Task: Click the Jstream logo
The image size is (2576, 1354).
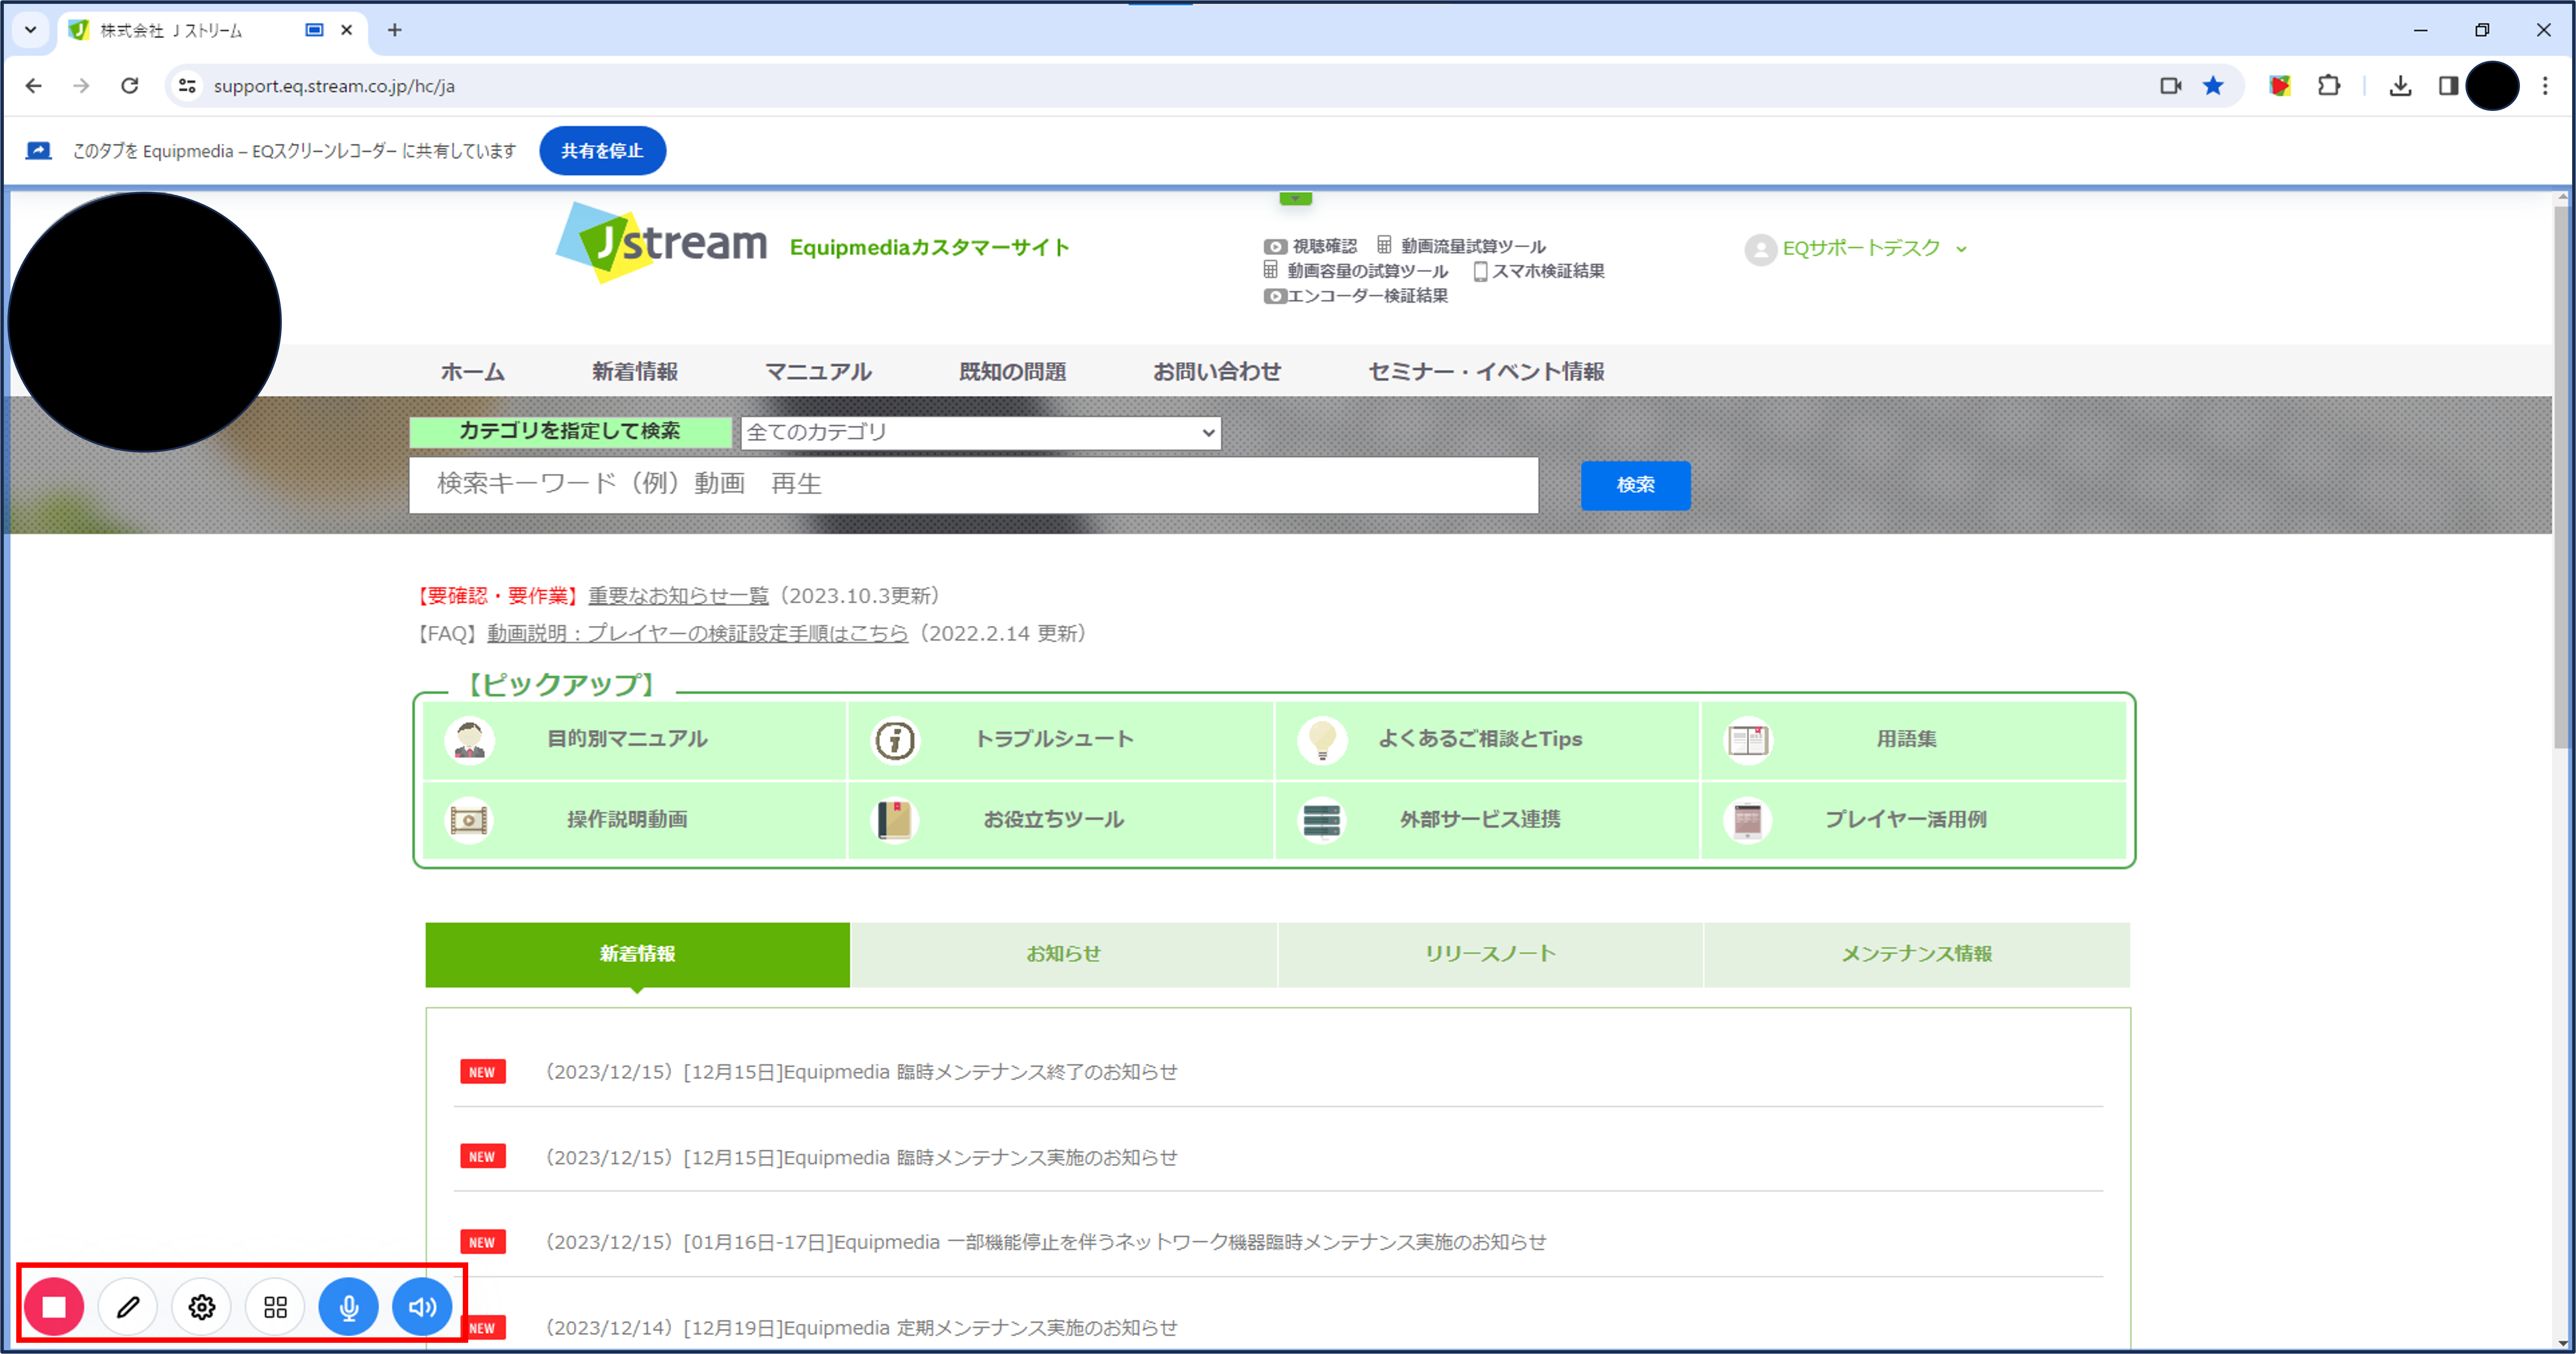Action: pyautogui.click(x=662, y=243)
